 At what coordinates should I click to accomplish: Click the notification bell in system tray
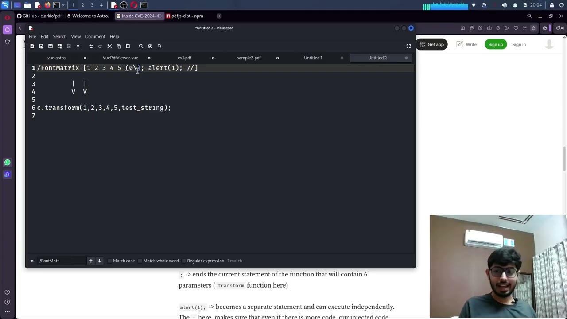[515, 5]
